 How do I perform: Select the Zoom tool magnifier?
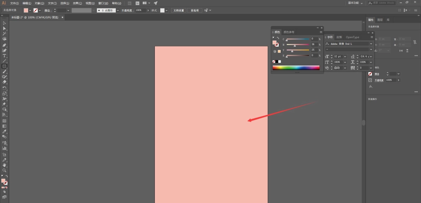coord(4,171)
